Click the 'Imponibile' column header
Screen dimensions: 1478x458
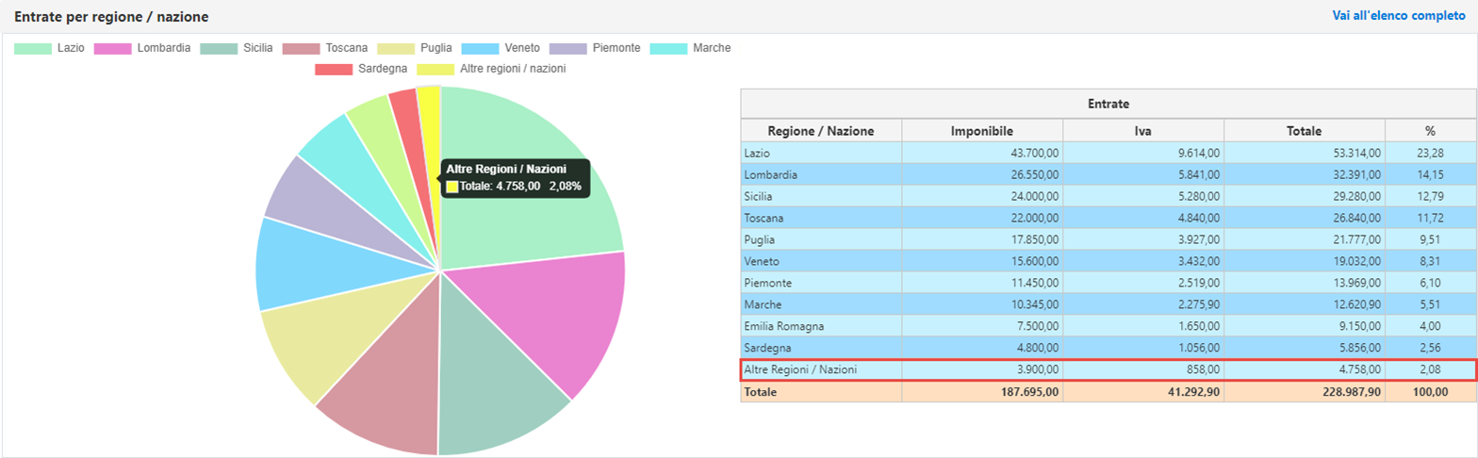click(981, 131)
